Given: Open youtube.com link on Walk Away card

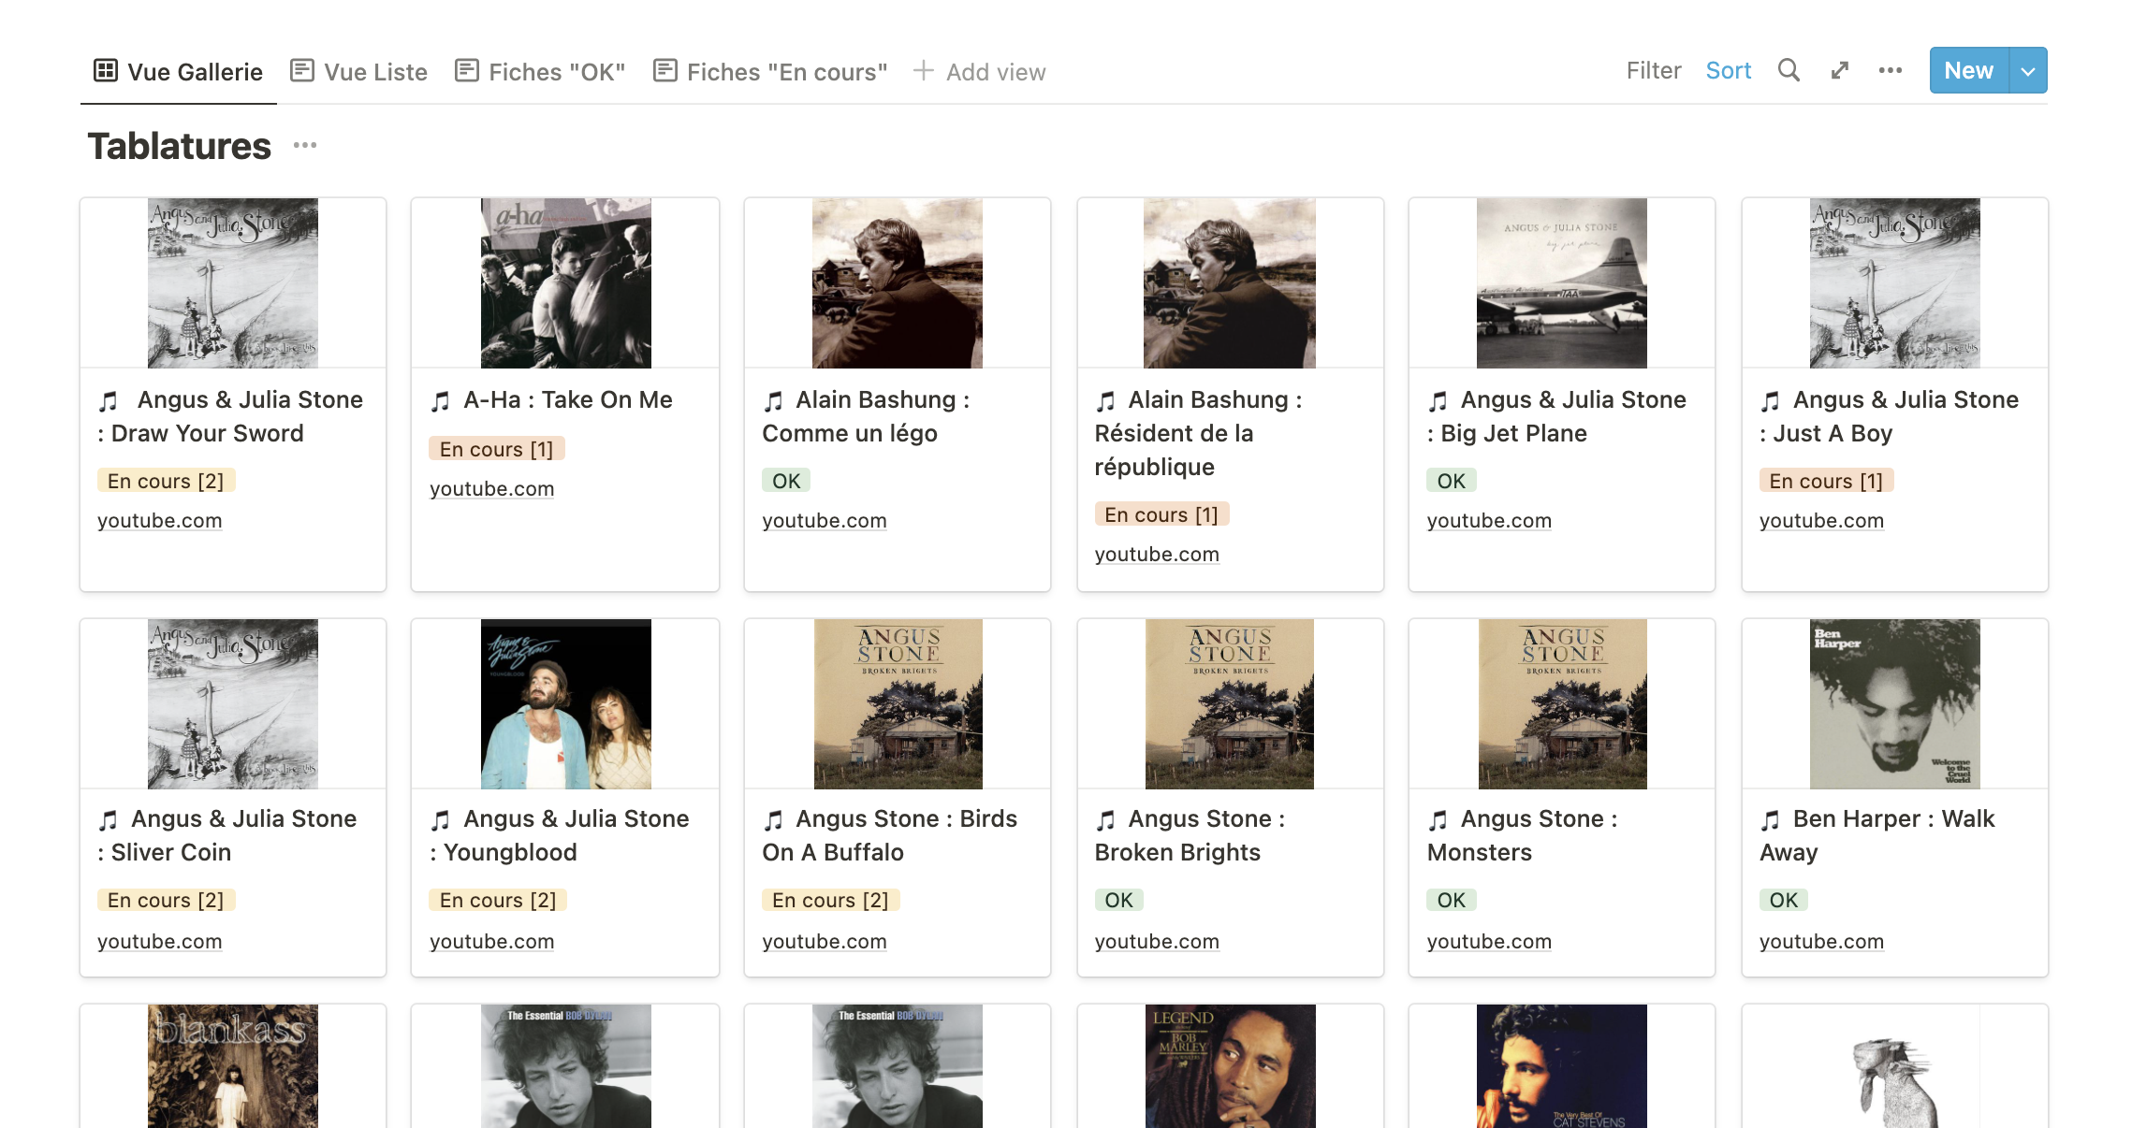Looking at the screenshot, I should coord(1821,941).
